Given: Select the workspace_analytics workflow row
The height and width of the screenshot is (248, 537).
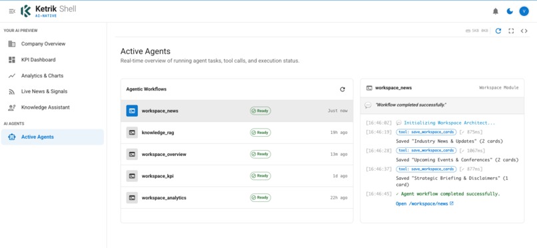Looking at the screenshot, I should click(x=237, y=197).
